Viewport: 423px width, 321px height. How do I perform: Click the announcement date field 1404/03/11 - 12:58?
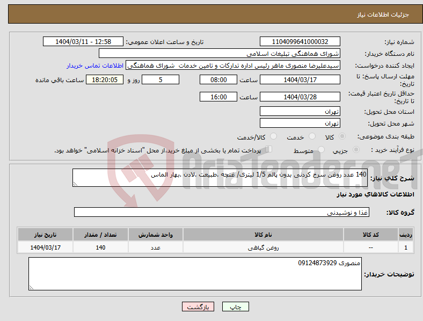pos(83,42)
